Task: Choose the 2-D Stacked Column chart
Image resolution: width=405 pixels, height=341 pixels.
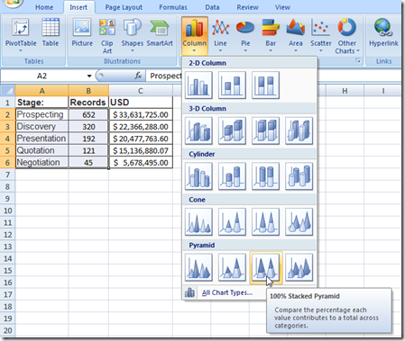Action: pos(232,85)
